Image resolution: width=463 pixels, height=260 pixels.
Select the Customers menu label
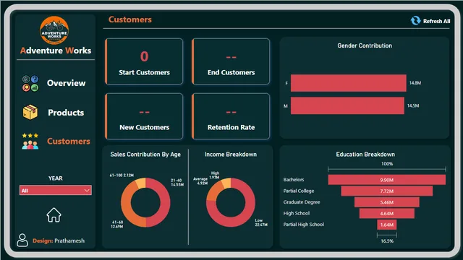69,142
